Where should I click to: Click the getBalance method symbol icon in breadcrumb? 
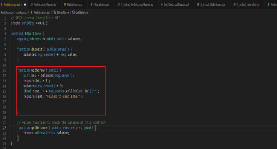[73, 12]
